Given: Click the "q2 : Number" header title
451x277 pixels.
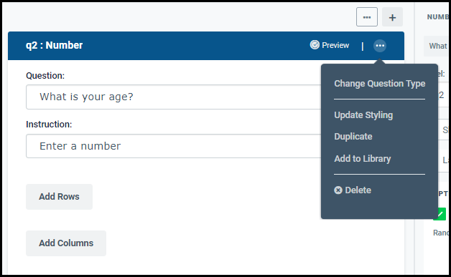Looking at the screenshot, I should pos(54,45).
